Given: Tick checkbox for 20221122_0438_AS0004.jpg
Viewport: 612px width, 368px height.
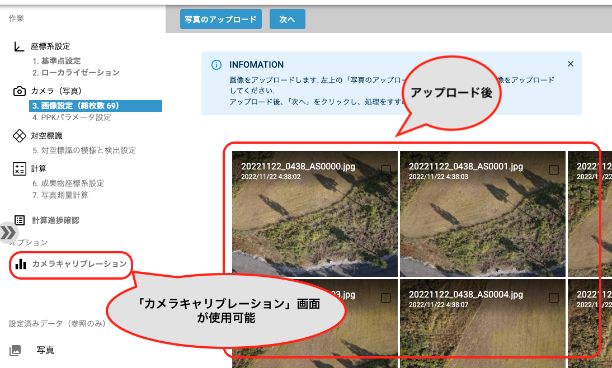Looking at the screenshot, I should point(553,298).
